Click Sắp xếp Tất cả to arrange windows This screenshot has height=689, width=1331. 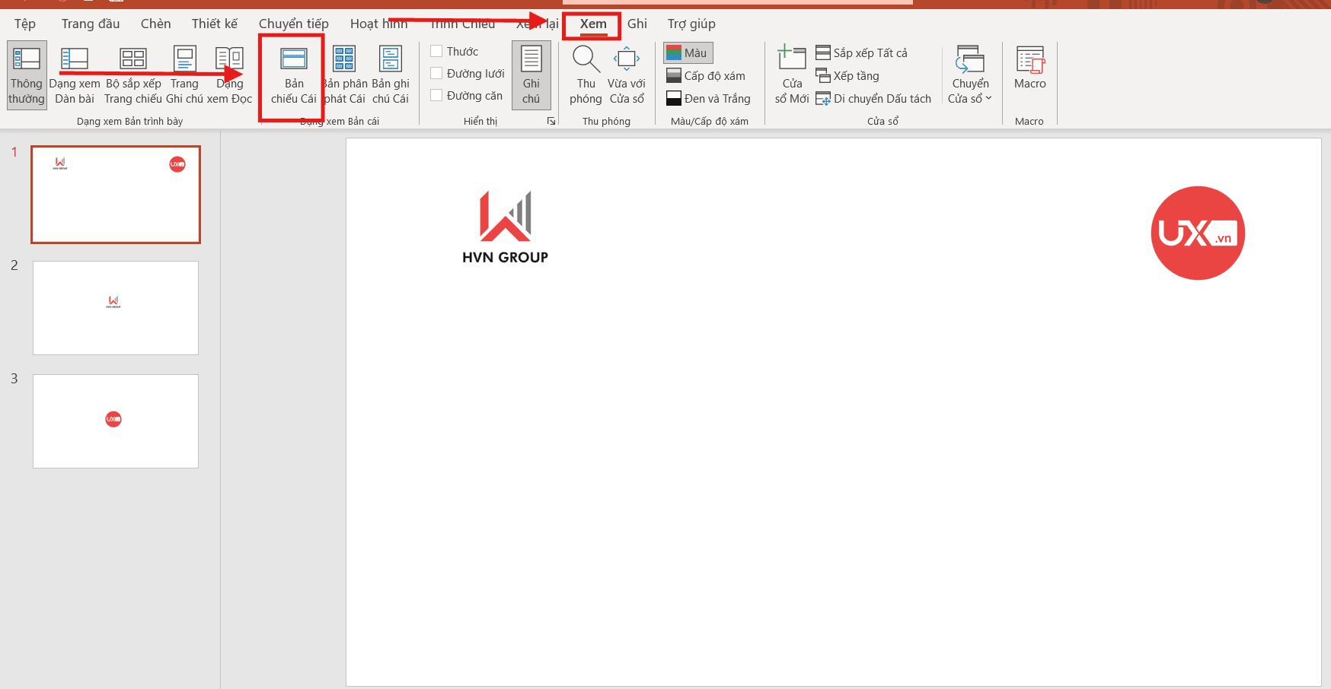coord(863,52)
